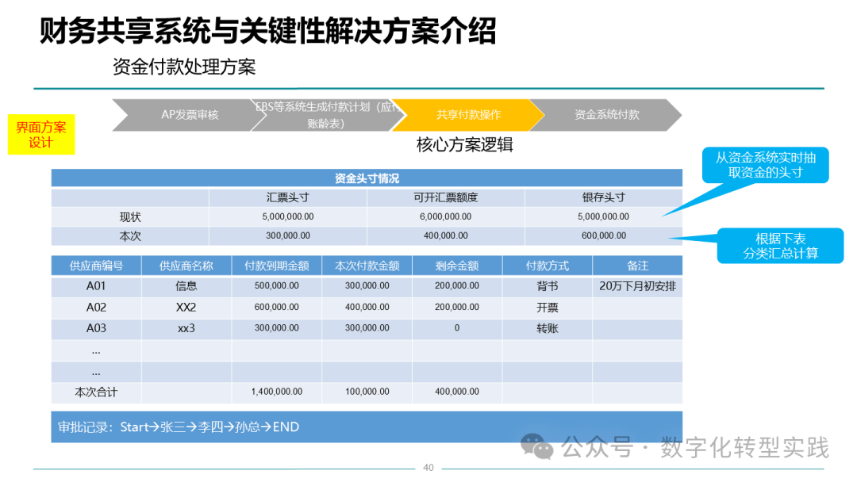Viewport: 857px width, 482px height.
Task: Select the 供应商编号 column header
Action: (x=96, y=266)
